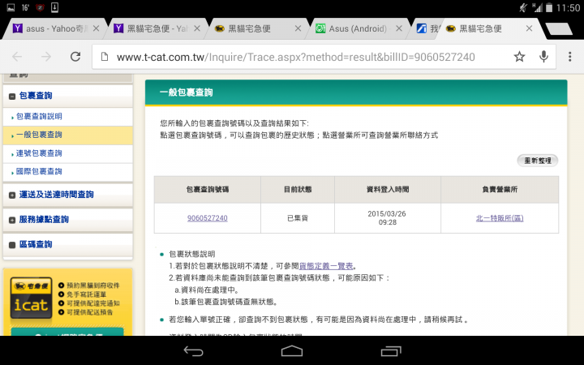Open 國際包裹查詢 sidebar item
The image size is (584, 365).
[x=39, y=171]
